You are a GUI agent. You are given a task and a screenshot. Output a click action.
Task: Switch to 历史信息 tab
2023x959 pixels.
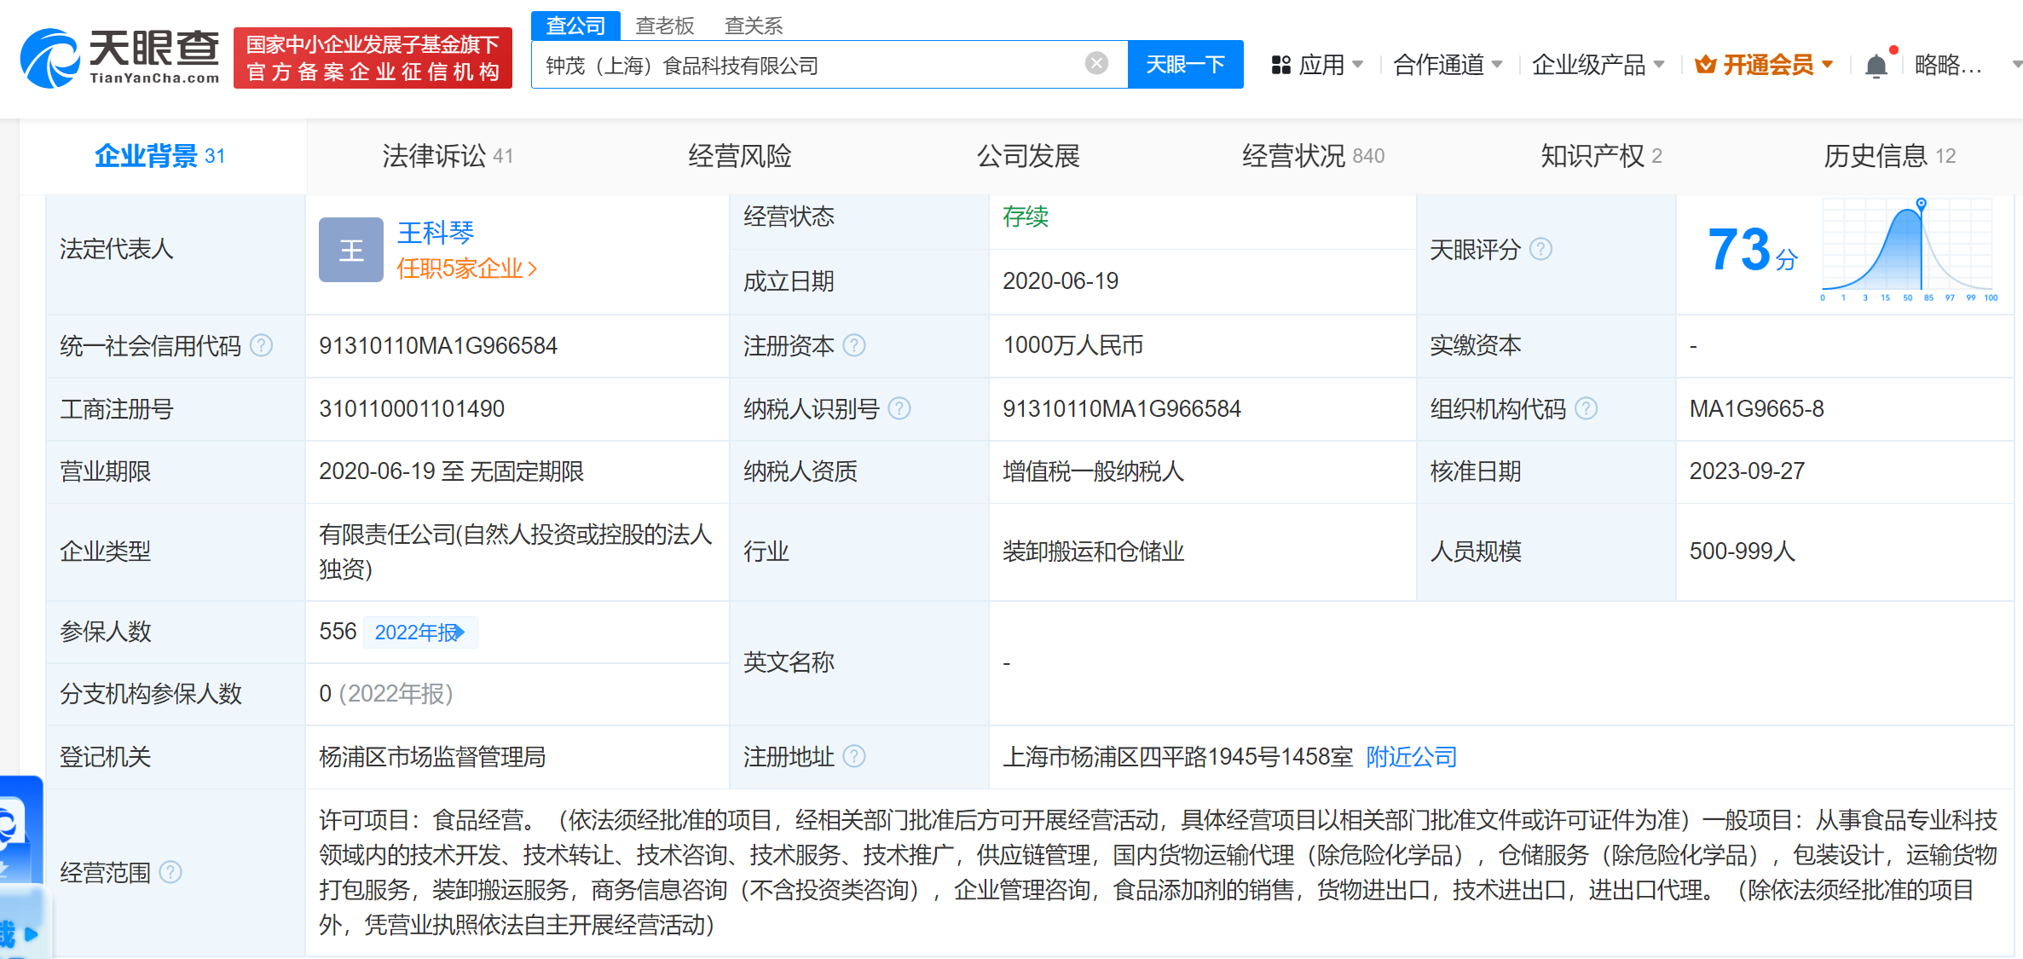click(x=1889, y=156)
